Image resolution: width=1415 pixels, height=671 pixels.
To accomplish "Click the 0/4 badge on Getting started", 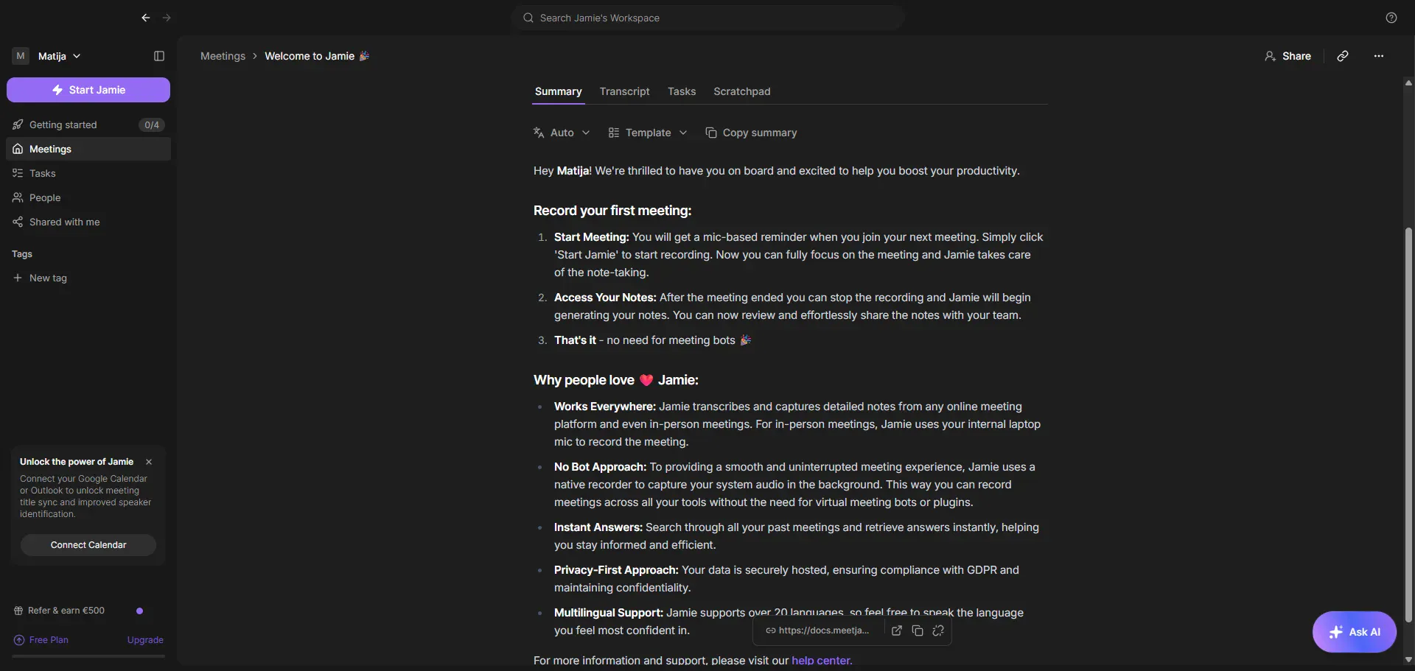I will tap(152, 125).
